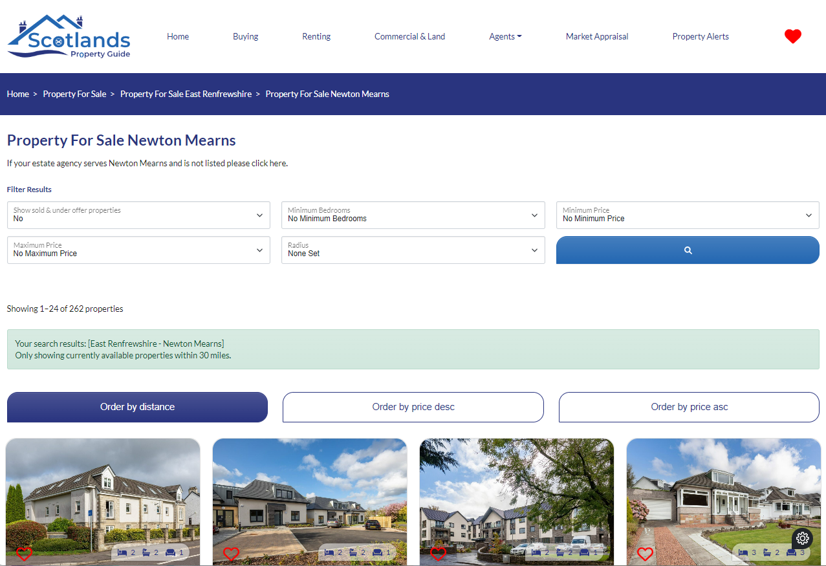
Task: Open the Show sold & under offer dropdown
Action: click(x=138, y=215)
